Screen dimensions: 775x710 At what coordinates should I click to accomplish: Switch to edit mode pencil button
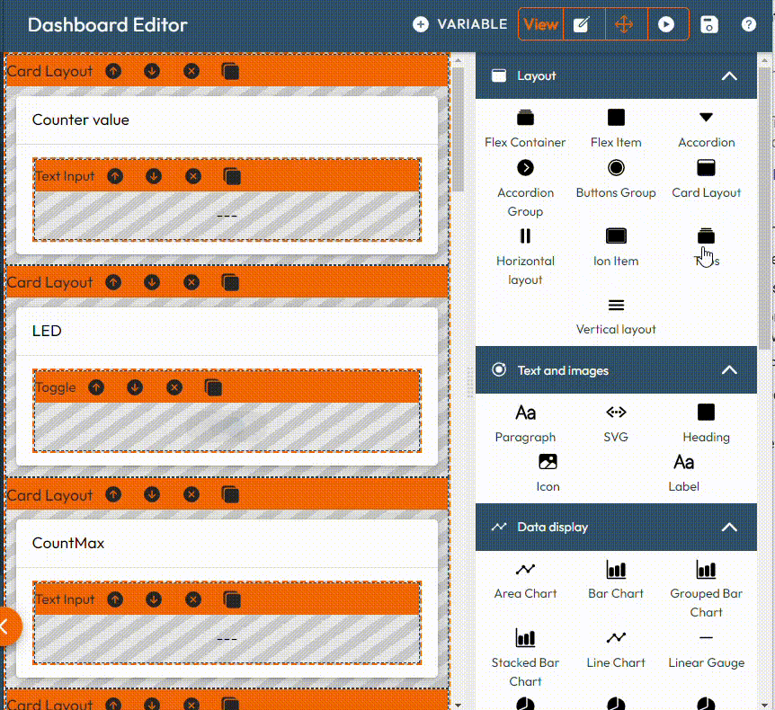(x=582, y=24)
